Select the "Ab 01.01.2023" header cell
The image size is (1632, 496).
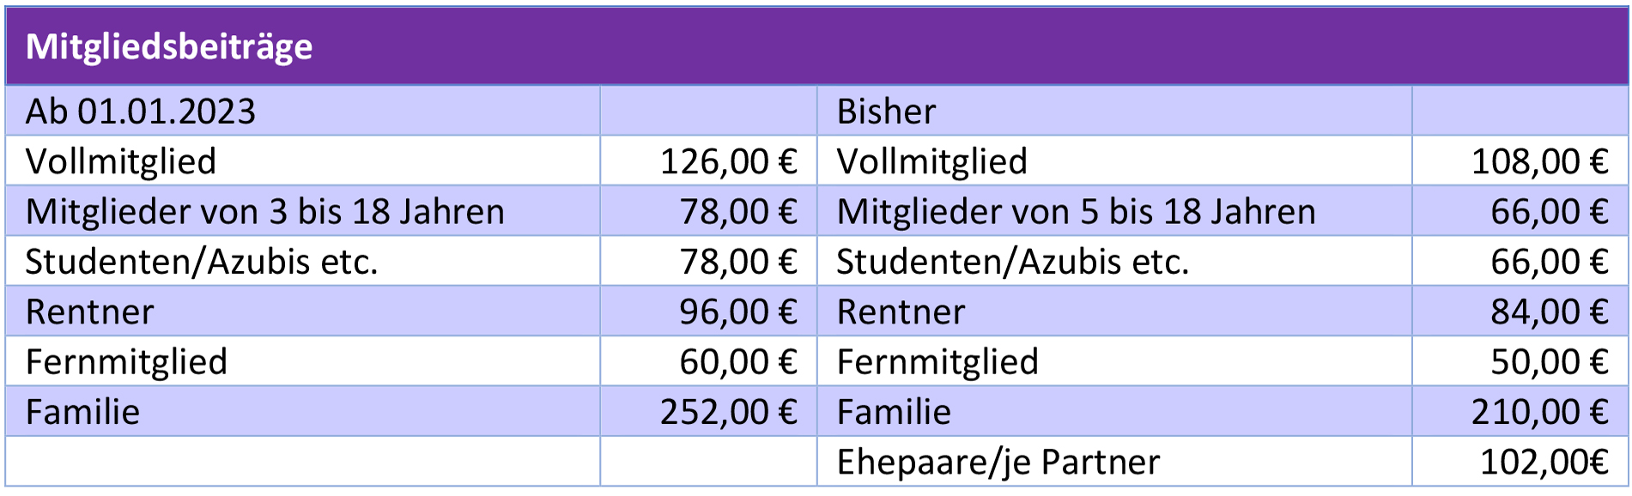pos(141,112)
